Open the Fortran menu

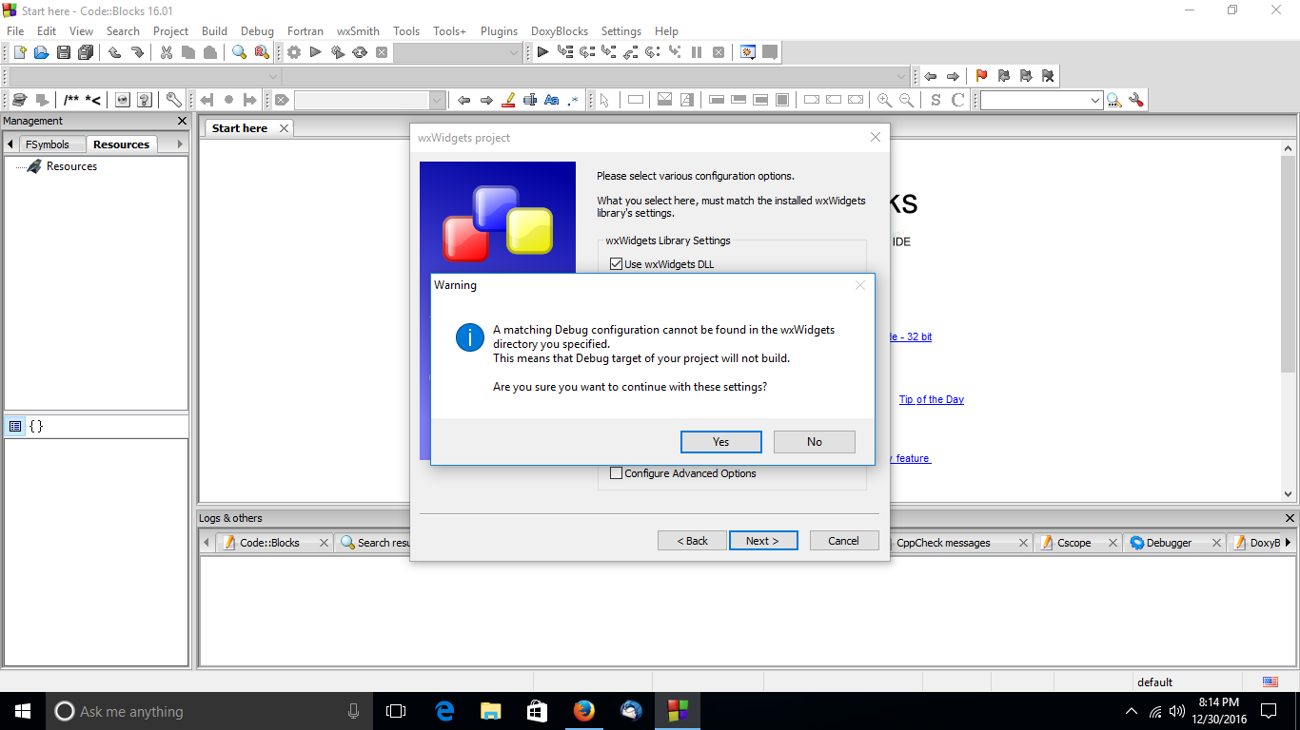305,31
